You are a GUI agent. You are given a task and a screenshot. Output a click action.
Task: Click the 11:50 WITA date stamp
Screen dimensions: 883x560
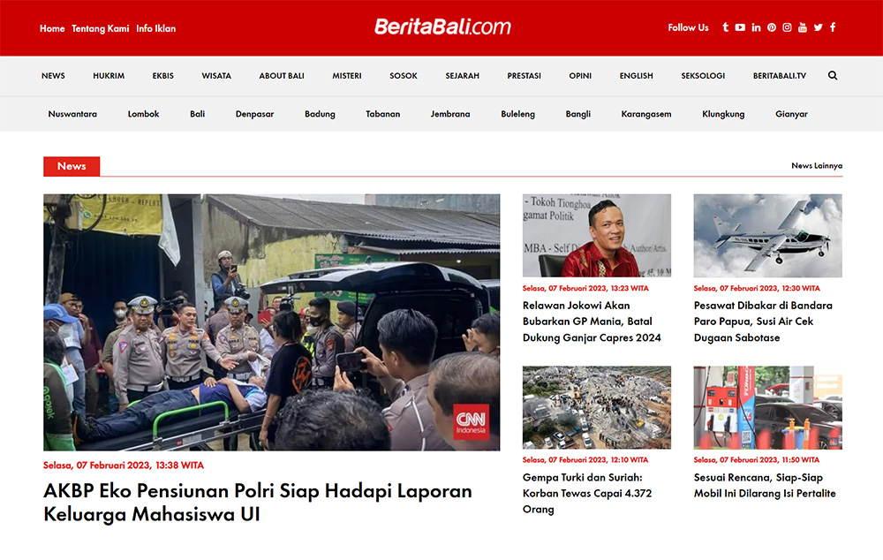point(757,460)
